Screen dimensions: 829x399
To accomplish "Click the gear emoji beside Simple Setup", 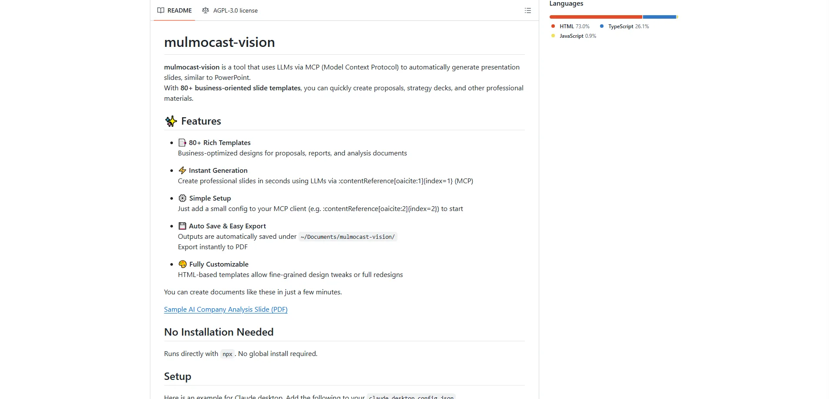I will 182,198.
